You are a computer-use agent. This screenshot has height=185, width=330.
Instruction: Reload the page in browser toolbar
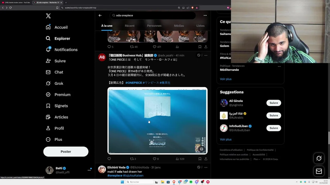coord(11,8)
